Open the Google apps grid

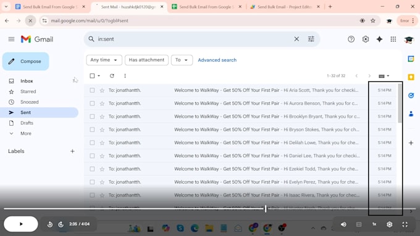pos(393,39)
